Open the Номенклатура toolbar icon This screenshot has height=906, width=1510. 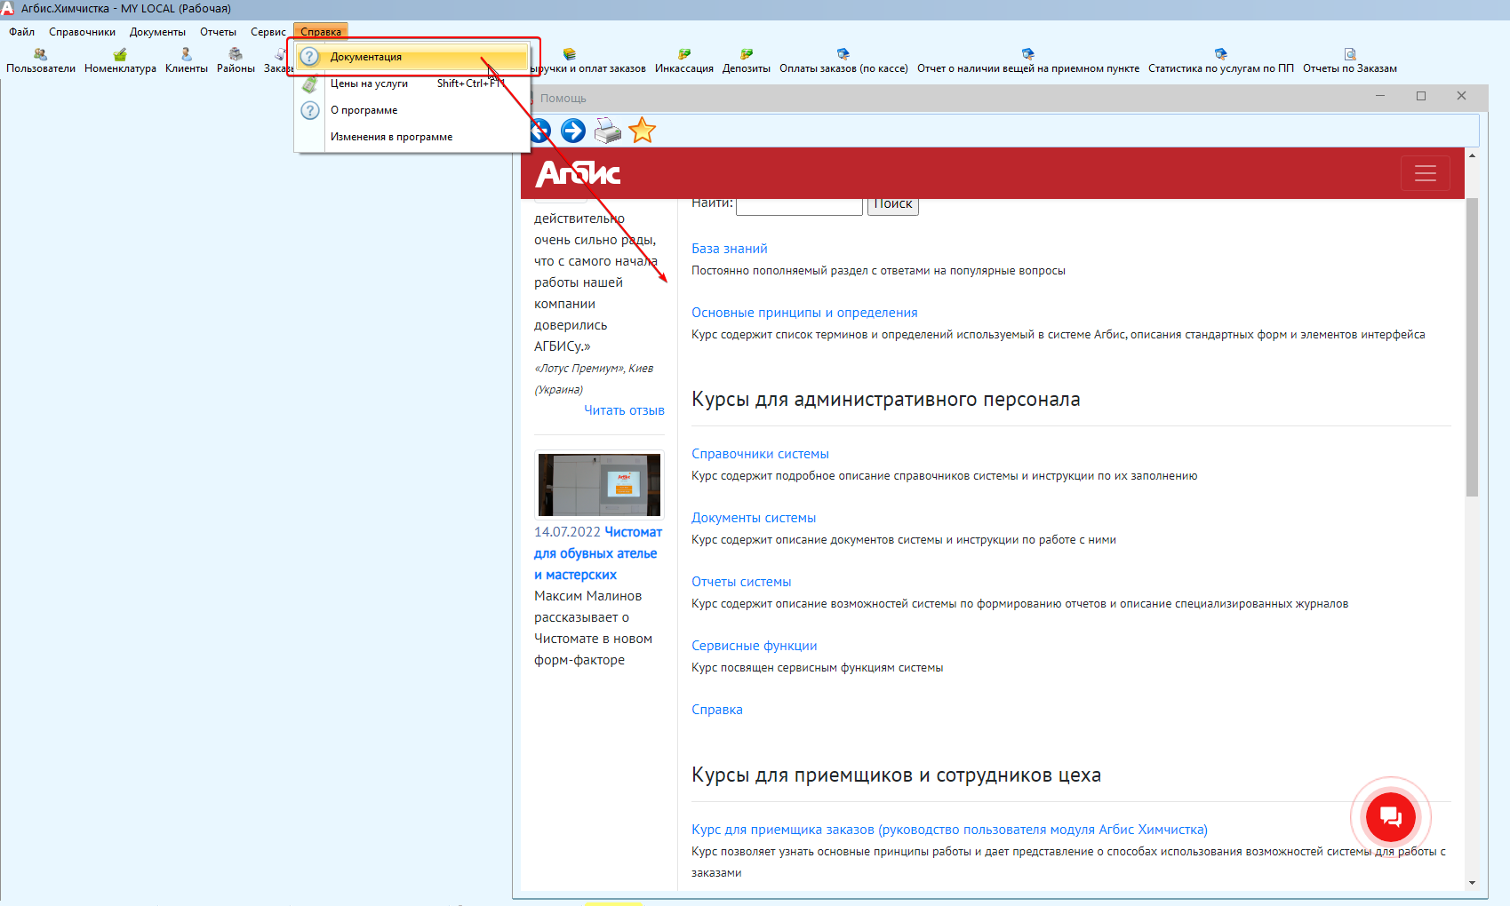(x=120, y=61)
